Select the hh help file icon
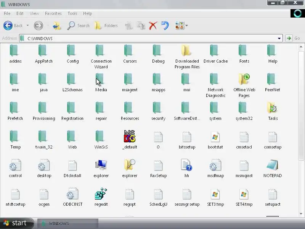The height and width of the screenshot is (229, 305). (186, 165)
